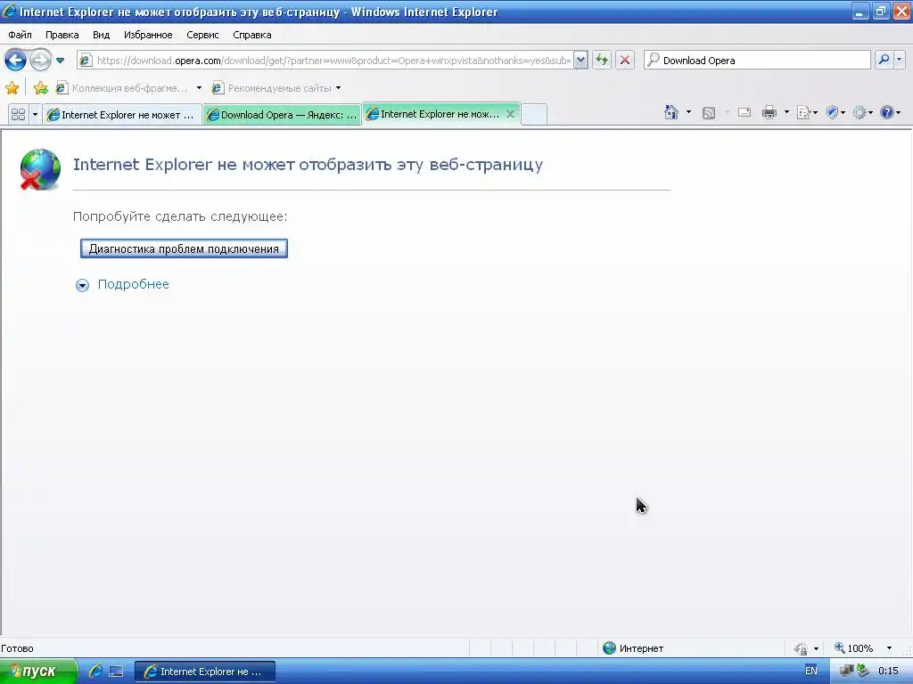Open Quick Tabs thumbnail view icon
Viewport: 913px width, 684px height.
pos(19,114)
